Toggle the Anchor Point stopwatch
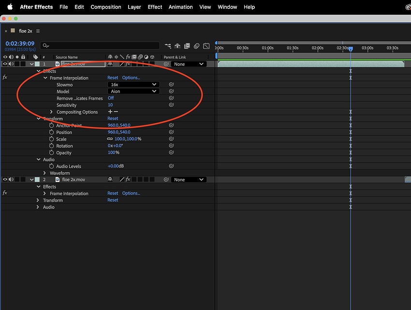 click(x=51, y=125)
